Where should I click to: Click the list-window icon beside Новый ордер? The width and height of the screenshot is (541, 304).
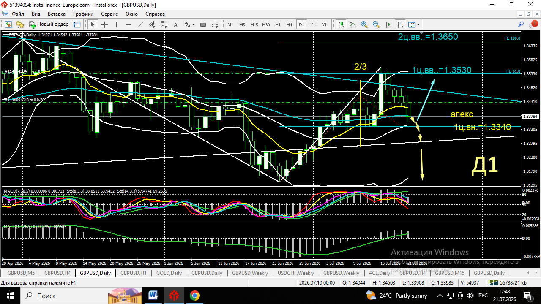pos(77,24)
